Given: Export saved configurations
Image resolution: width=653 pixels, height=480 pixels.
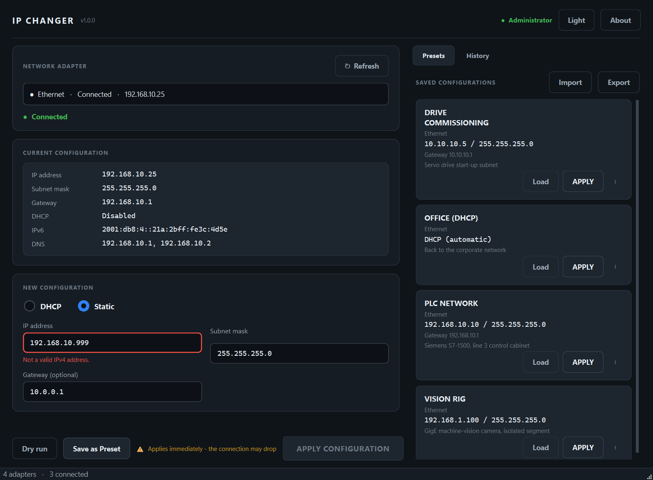Looking at the screenshot, I should point(619,83).
